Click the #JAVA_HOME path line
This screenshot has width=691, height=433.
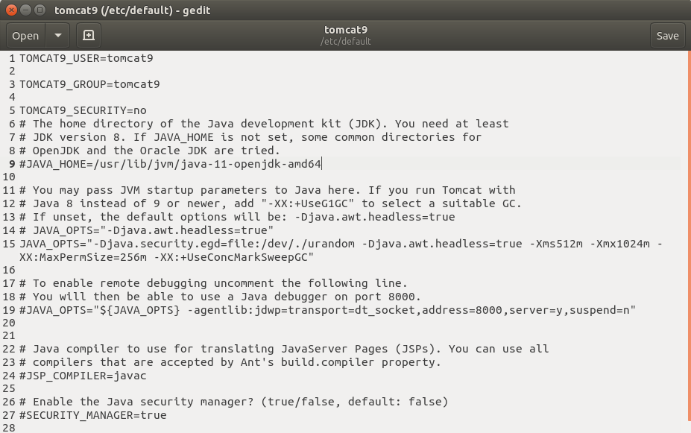coord(171,163)
